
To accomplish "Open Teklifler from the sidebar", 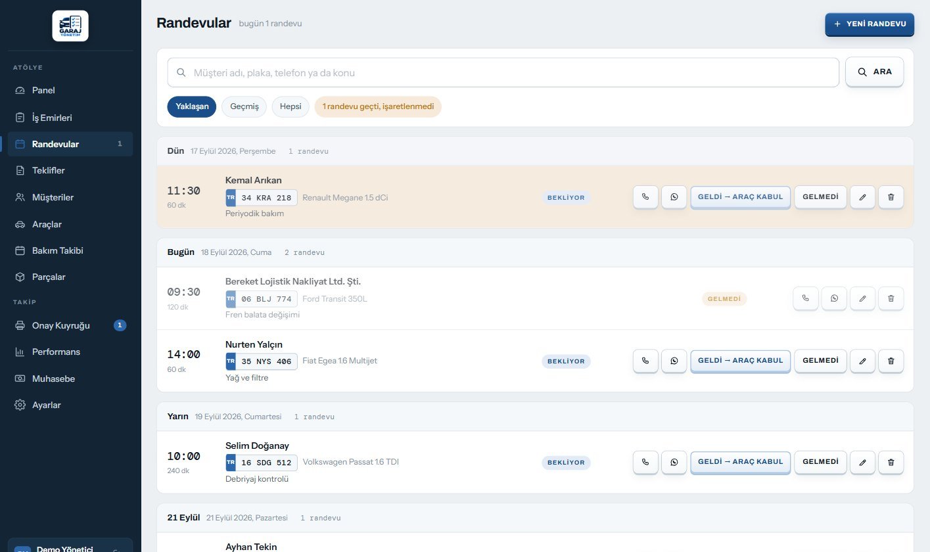I will [70, 170].
